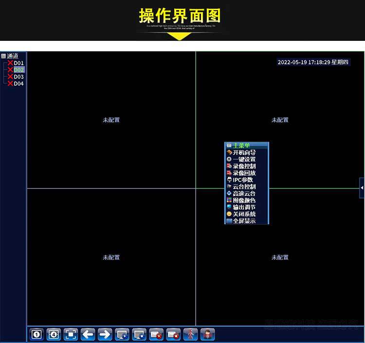Screen dimensions: 365x343
Task: Start recording with red play icon
Action: point(156,334)
